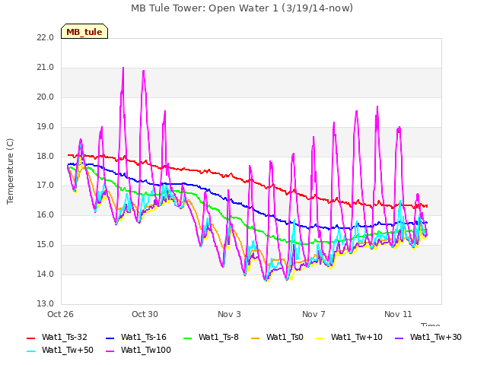
Task: Click the Nov 11 x-axis date label
Action: (x=398, y=314)
